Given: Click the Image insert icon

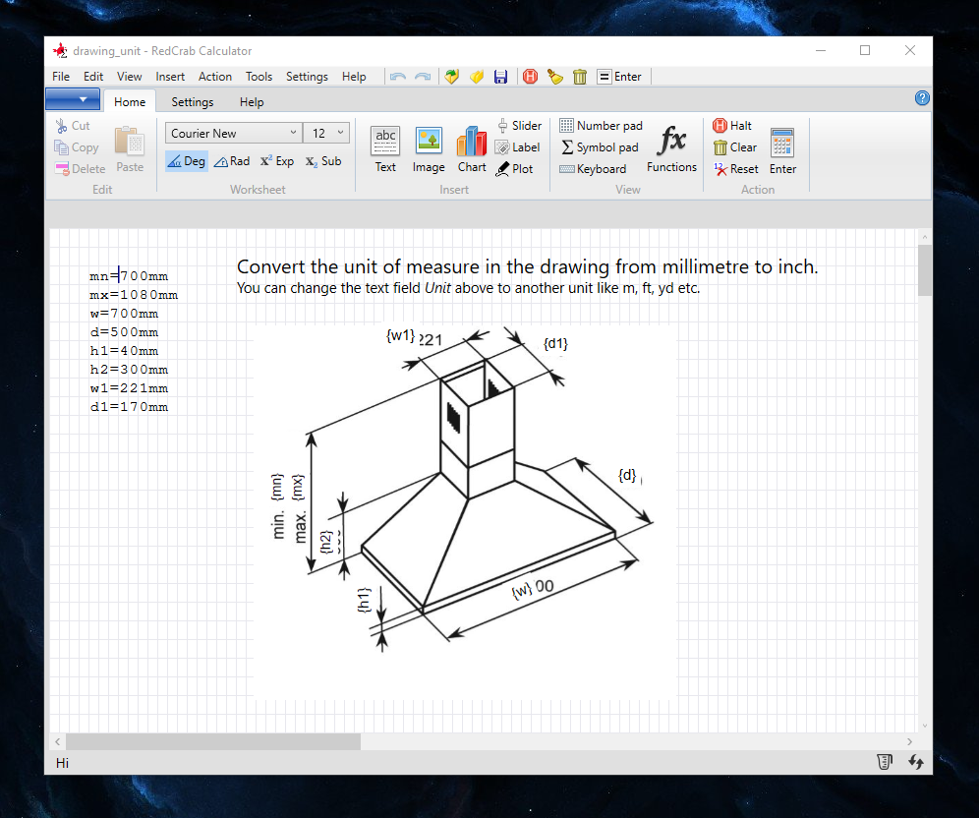Looking at the screenshot, I should [x=429, y=149].
